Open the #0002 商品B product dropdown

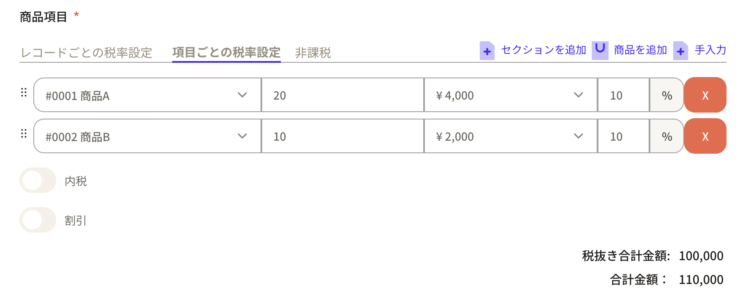coord(147,136)
